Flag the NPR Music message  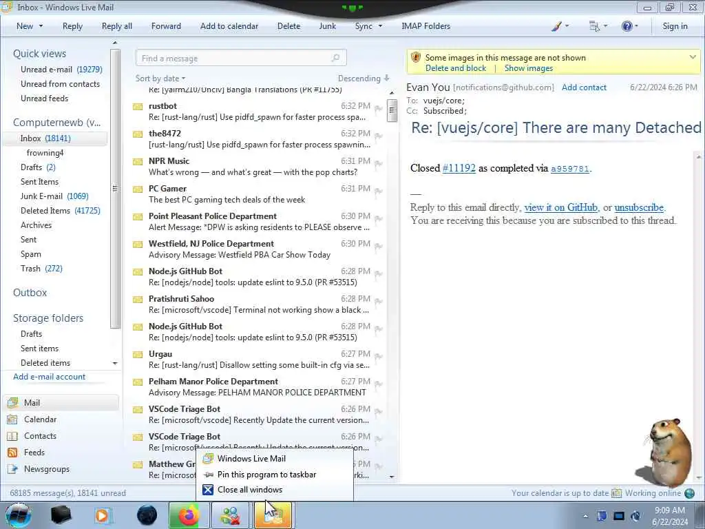(379, 163)
